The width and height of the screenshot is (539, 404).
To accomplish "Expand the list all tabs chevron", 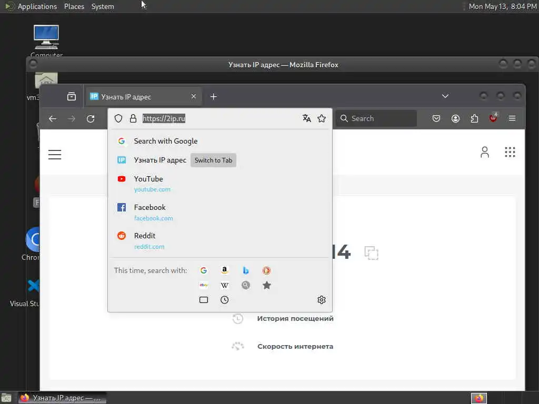I will point(445,96).
